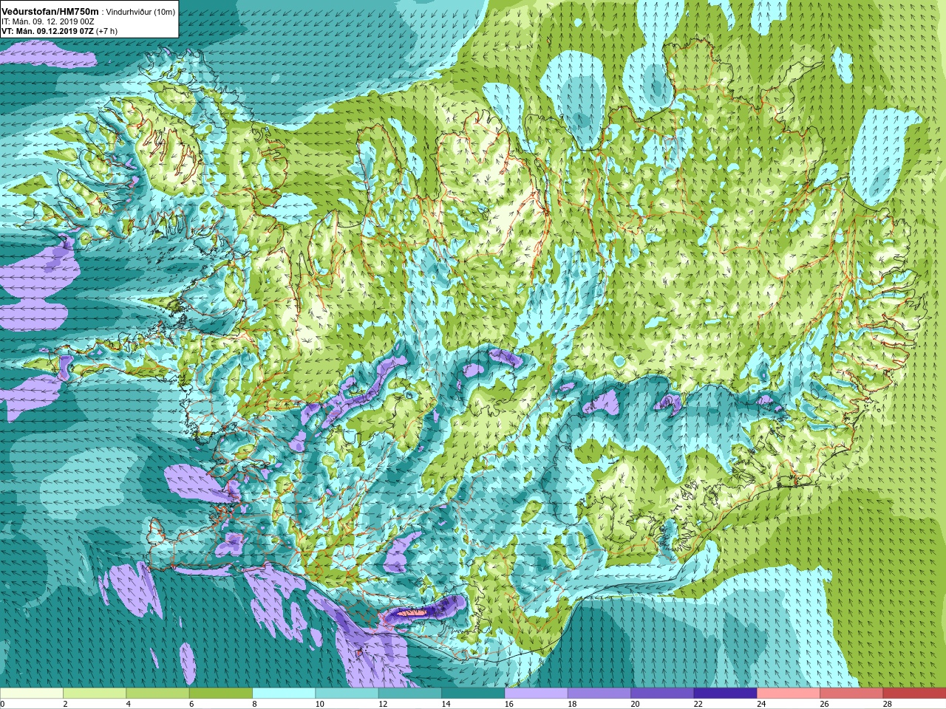
Task: Click the 18–20 m/s medium purple legend swatch
Action: point(599,693)
